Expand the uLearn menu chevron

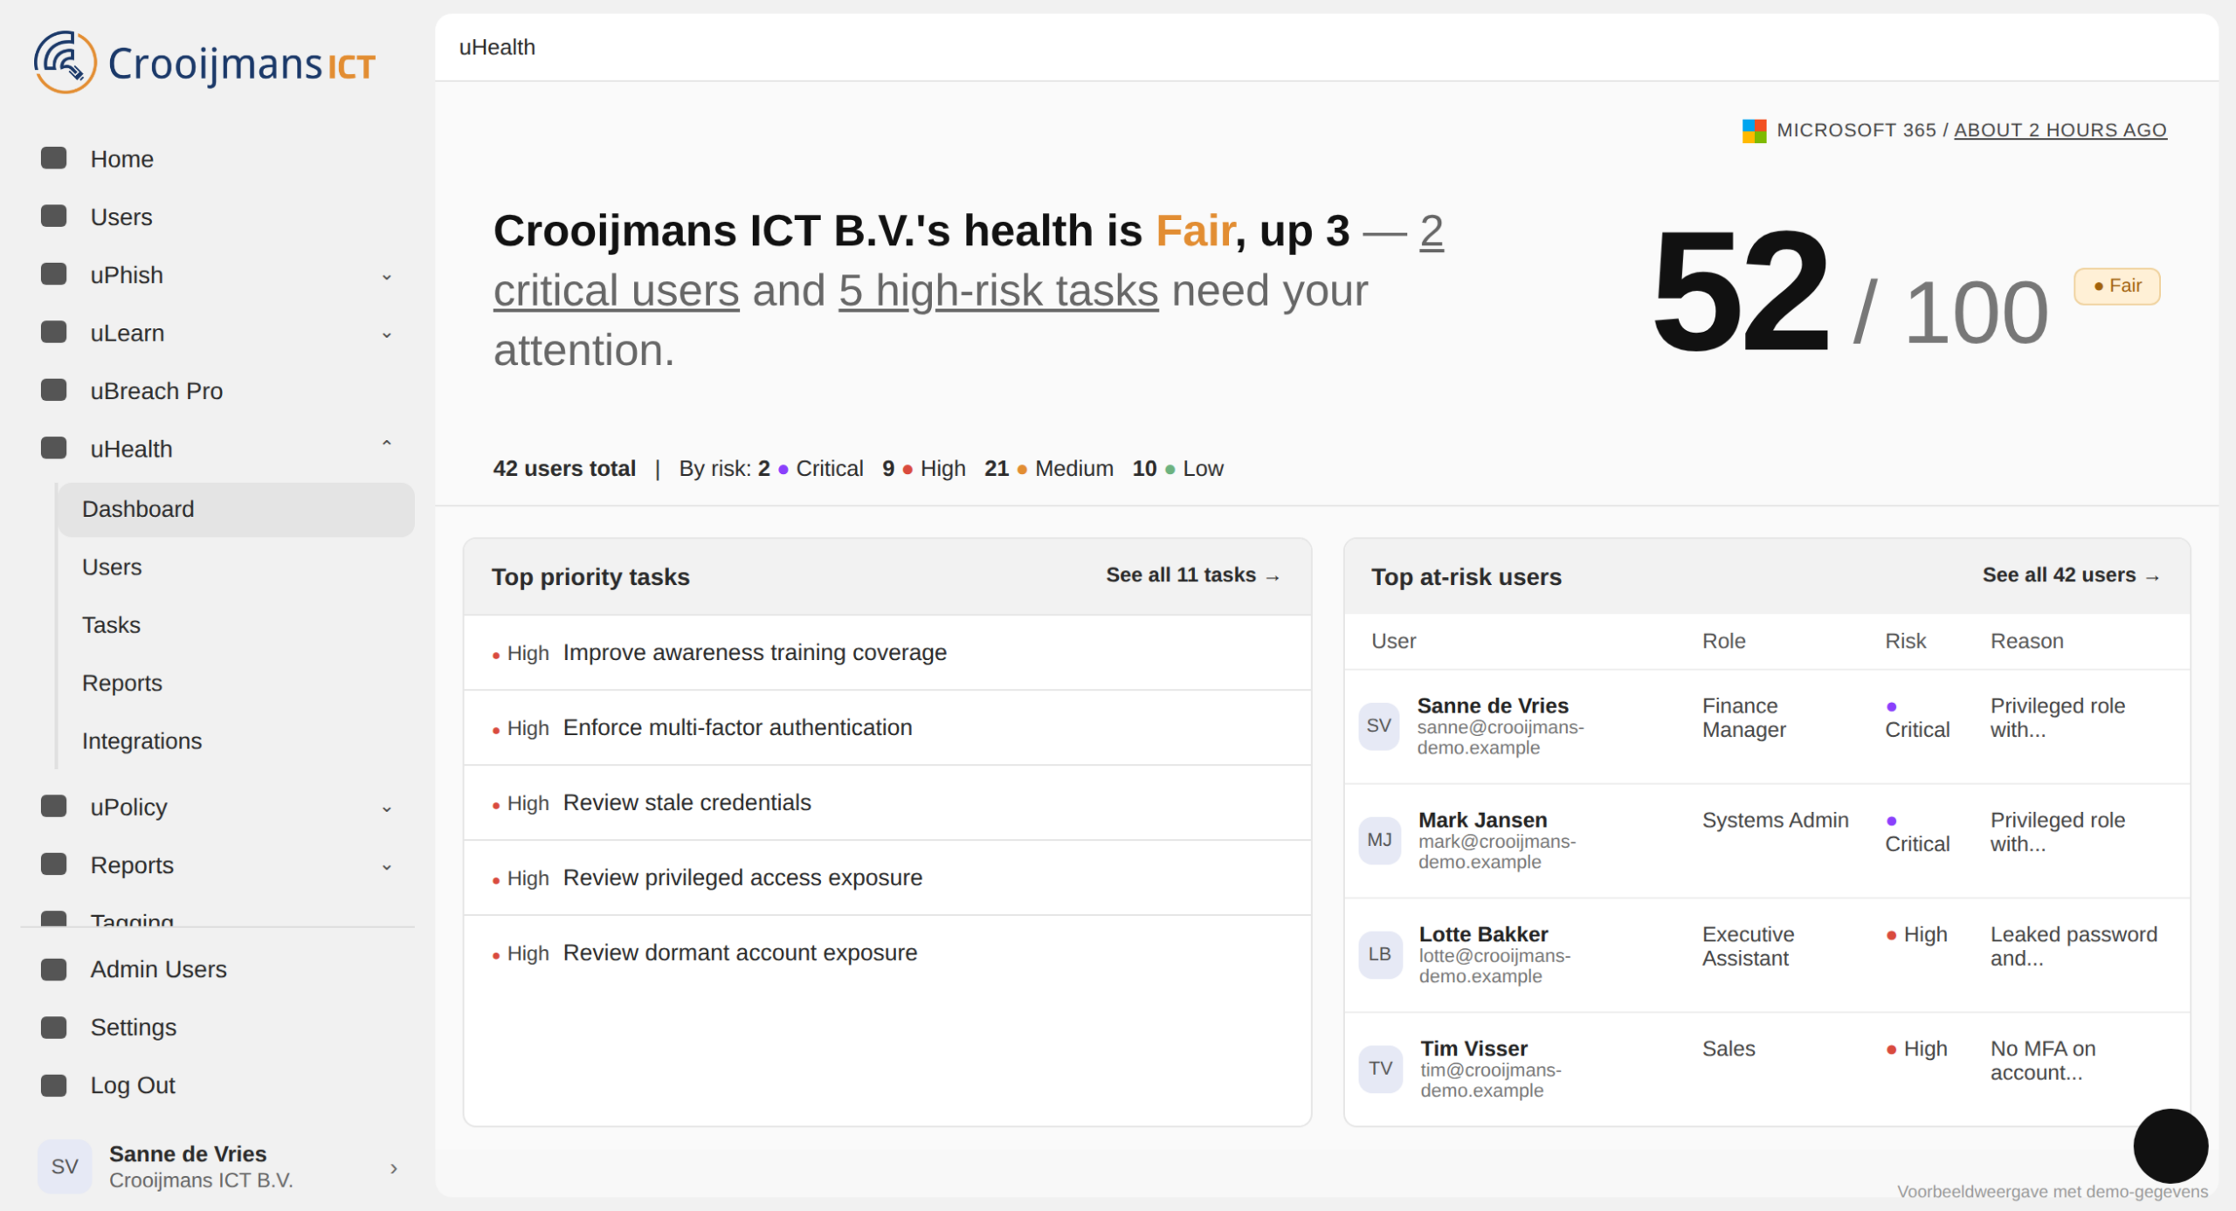(386, 335)
